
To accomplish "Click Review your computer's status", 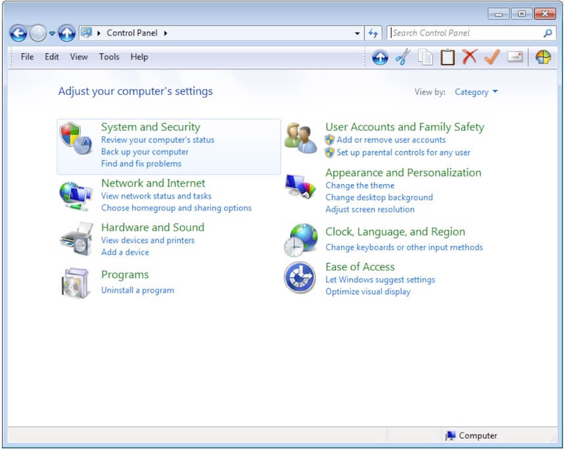I will tap(158, 140).
